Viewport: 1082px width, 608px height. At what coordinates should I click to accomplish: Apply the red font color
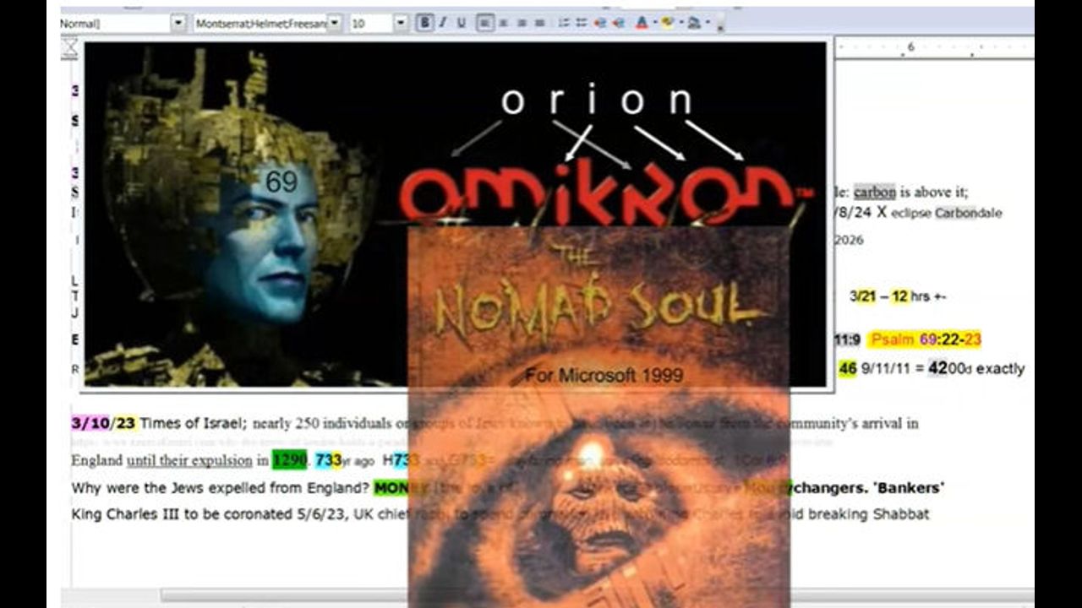[642, 24]
